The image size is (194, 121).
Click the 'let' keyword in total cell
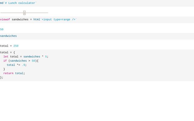[x=6, y=57]
